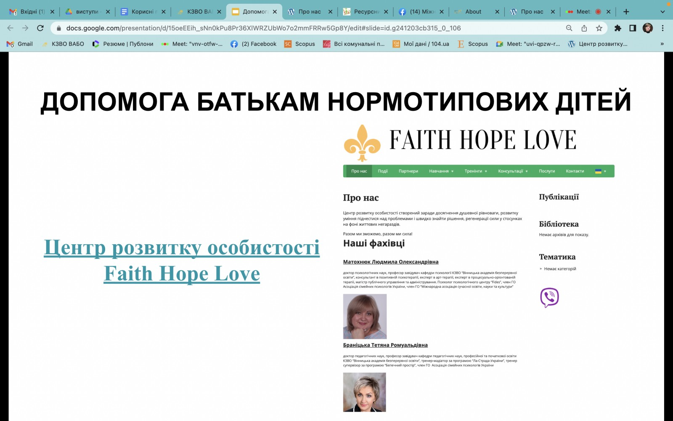This screenshot has height=421, width=673.
Task: Click the purple Viber icon
Action: pyautogui.click(x=549, y=298)
